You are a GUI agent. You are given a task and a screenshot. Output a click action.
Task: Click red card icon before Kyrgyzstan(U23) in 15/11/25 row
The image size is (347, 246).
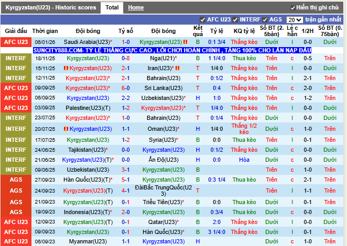[66, 68]
